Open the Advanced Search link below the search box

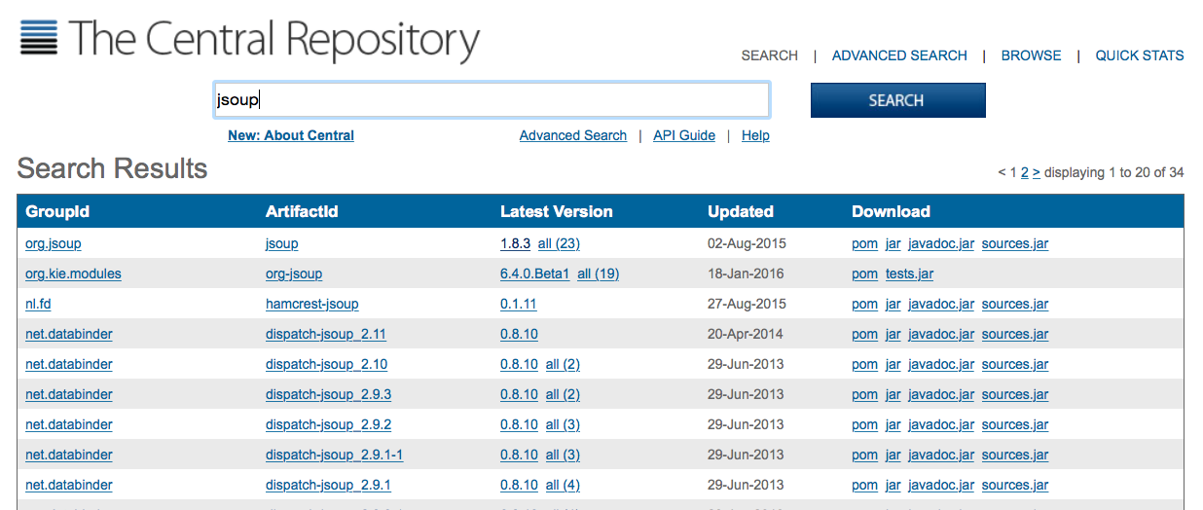[573, 135]
